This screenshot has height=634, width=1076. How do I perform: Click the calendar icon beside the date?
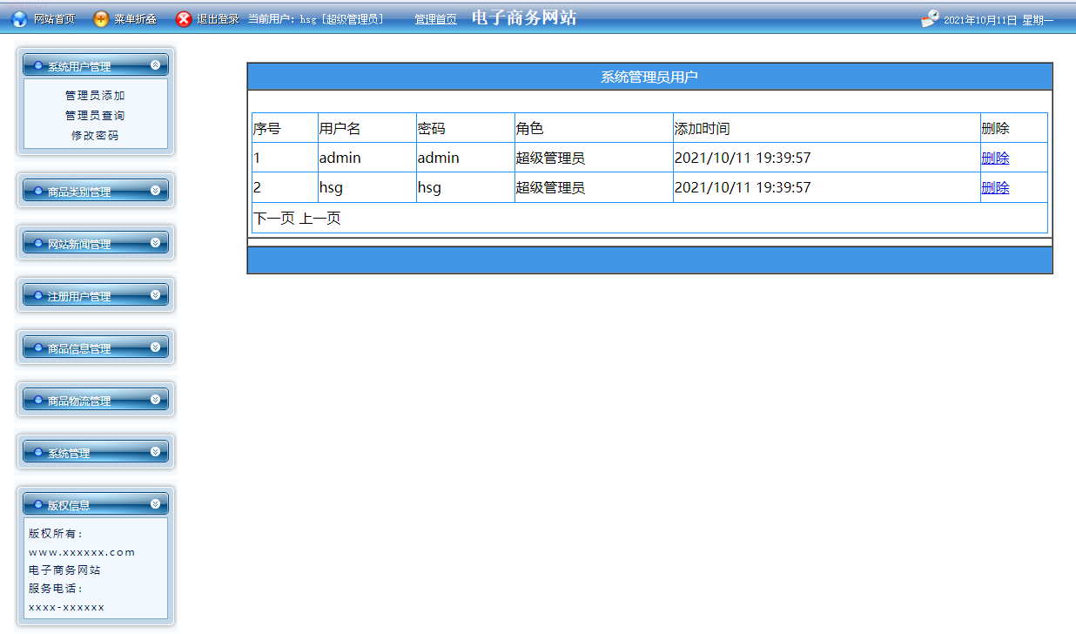click(931, 18)
